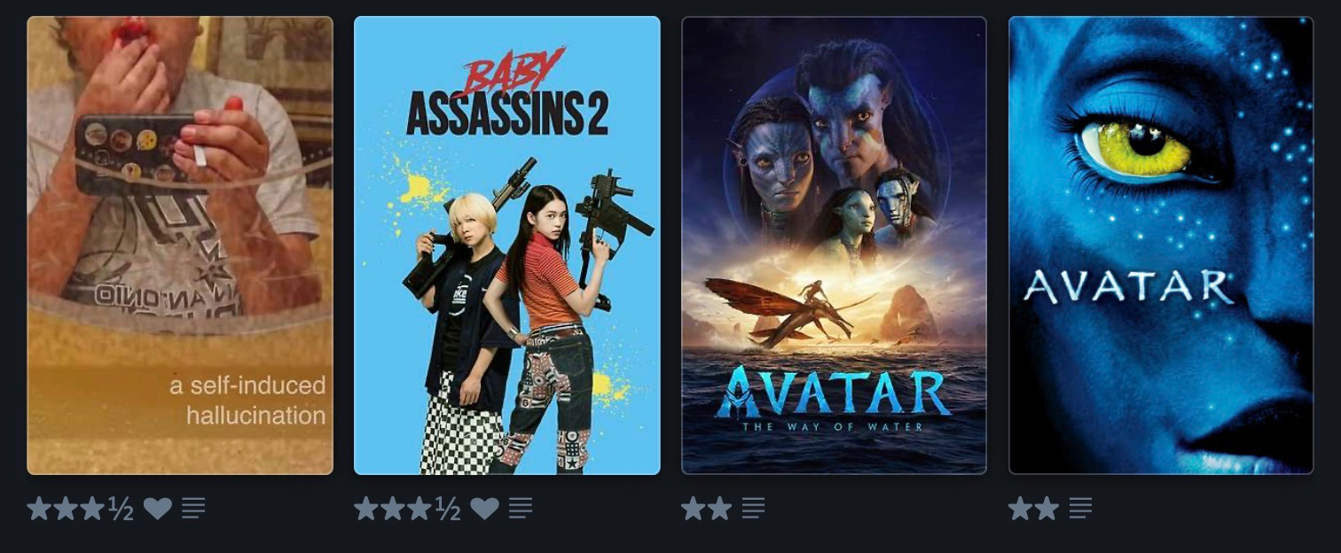The image size is (1341, 553).
Task: Open the Avatar: The Way of Water poster
Action: [x=834, y=245]
